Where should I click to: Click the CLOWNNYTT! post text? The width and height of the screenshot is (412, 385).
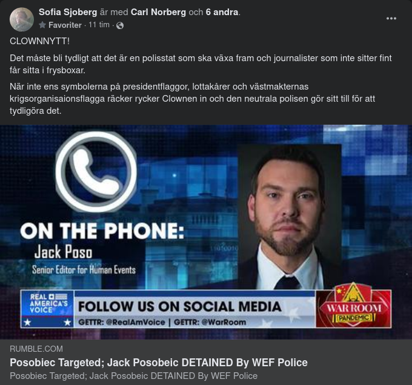coord(39,41)
